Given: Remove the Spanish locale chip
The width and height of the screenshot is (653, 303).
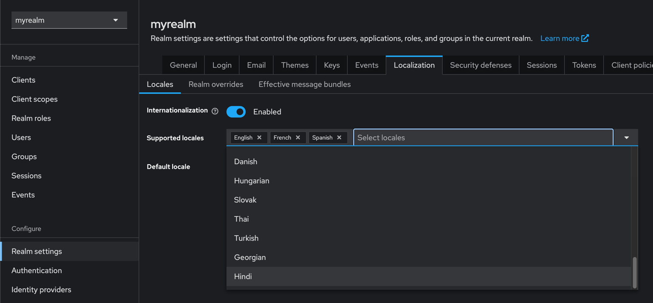Looking at the screenshot, I should point(339,137).
